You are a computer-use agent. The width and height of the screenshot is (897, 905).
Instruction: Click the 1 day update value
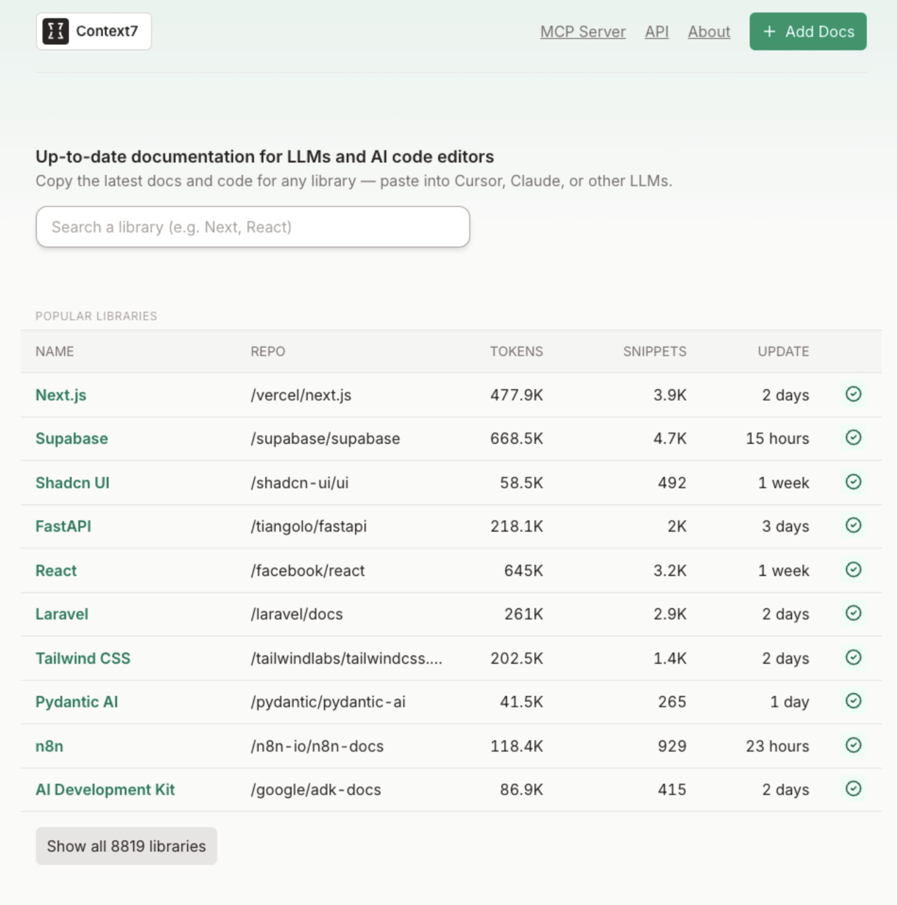coord(790,702)
